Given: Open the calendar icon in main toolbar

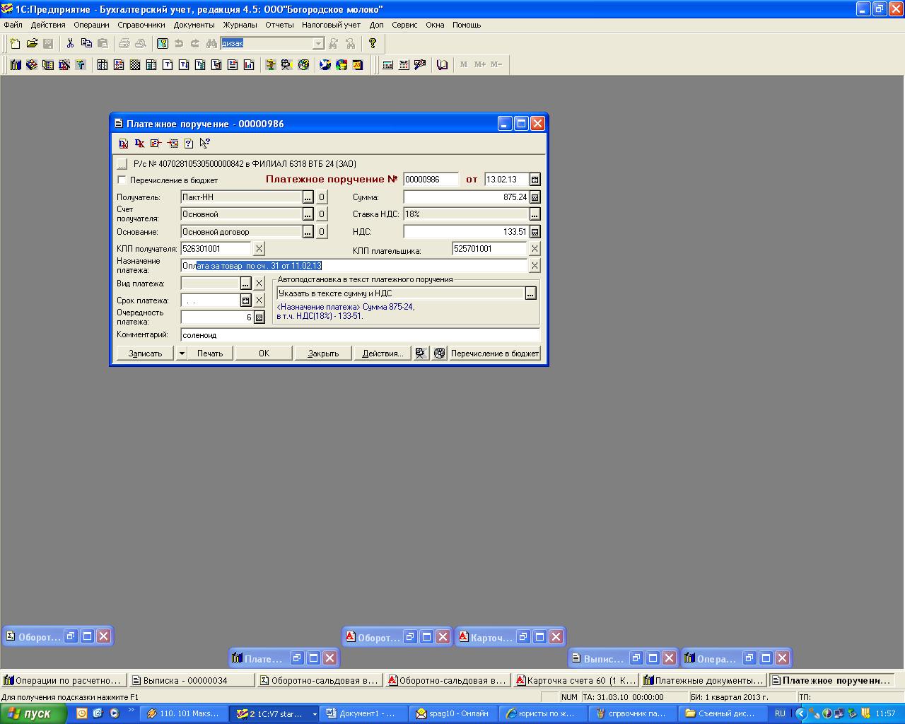Looking at the screenshot, I should (404, 64).
